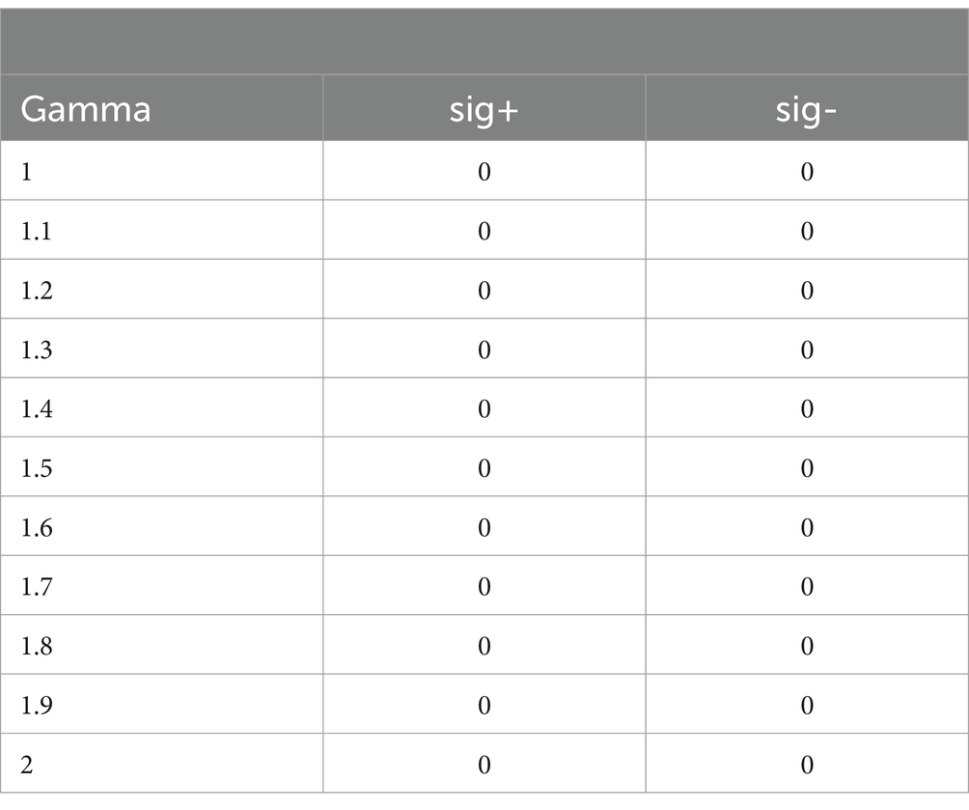The height and width of the screenshot is (810, 969).
Task: Click the sig+ column header
Action: [x=484, y=109]
